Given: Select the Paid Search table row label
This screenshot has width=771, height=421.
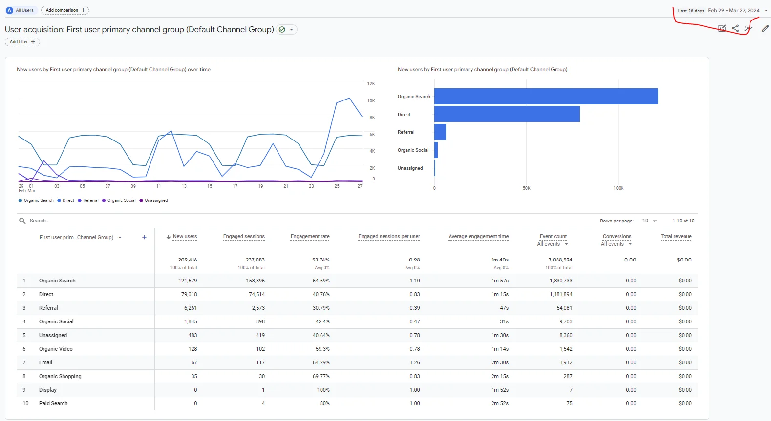Looking at the screenshot, I should tap(53, 404).
